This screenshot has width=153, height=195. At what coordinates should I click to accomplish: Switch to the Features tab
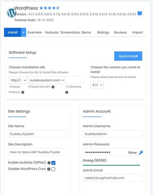tap(52, 32)
